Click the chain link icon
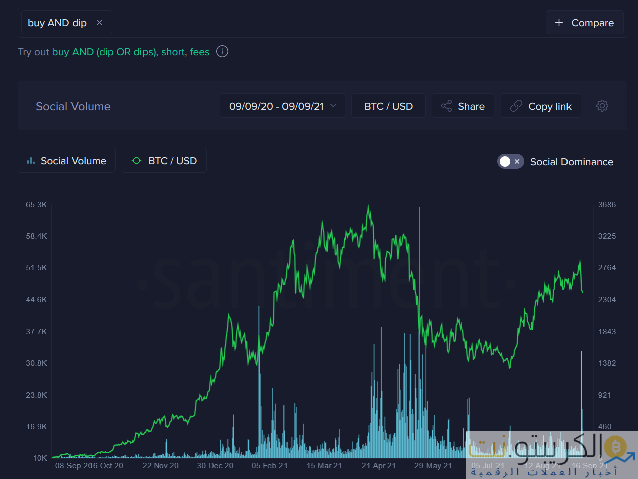This screenshot has height=479, width=638. 516,106
